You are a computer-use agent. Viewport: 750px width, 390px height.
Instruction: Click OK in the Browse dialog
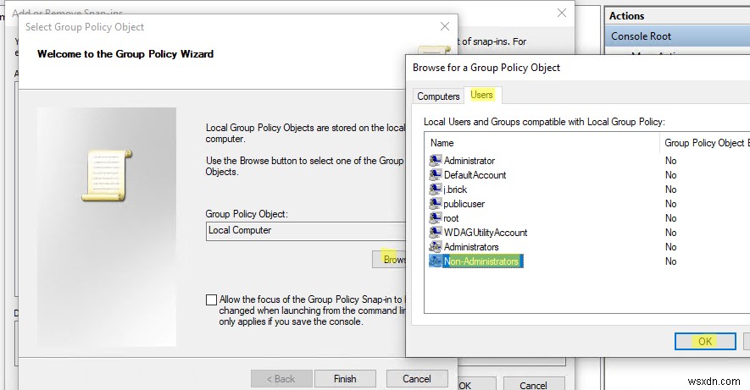tap(705, 341)
